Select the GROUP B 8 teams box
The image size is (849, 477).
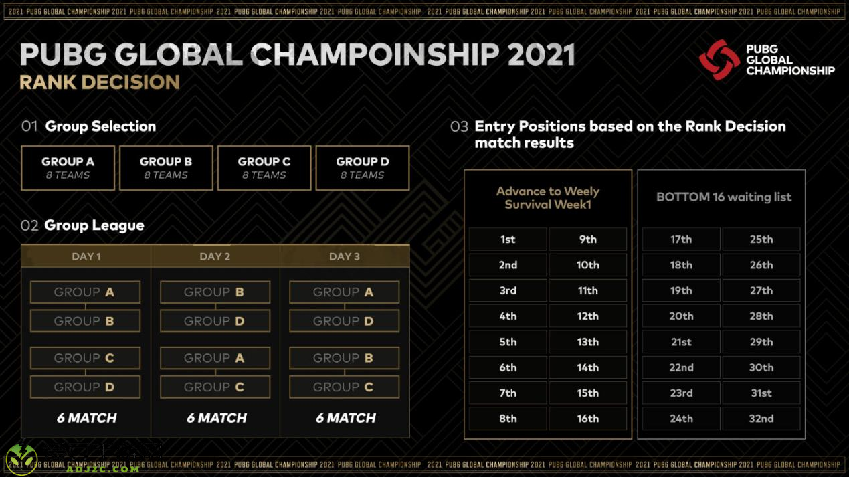point(166,168)
